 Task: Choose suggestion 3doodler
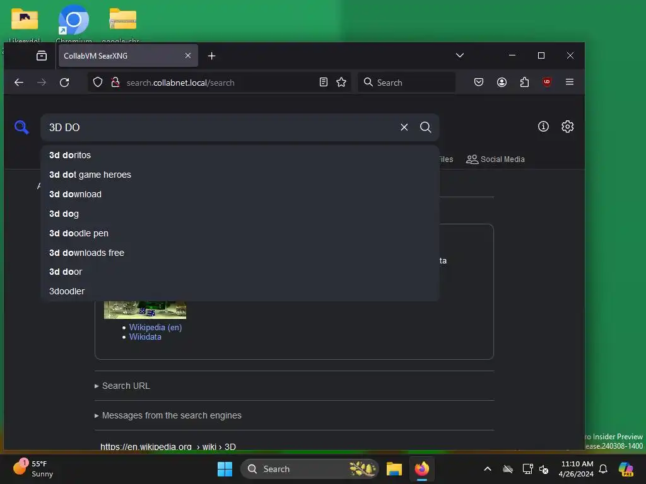coord(240,291)
